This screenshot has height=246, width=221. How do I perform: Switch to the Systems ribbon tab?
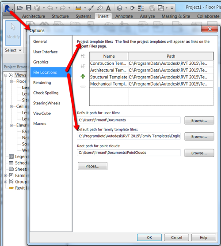[84, 16]
